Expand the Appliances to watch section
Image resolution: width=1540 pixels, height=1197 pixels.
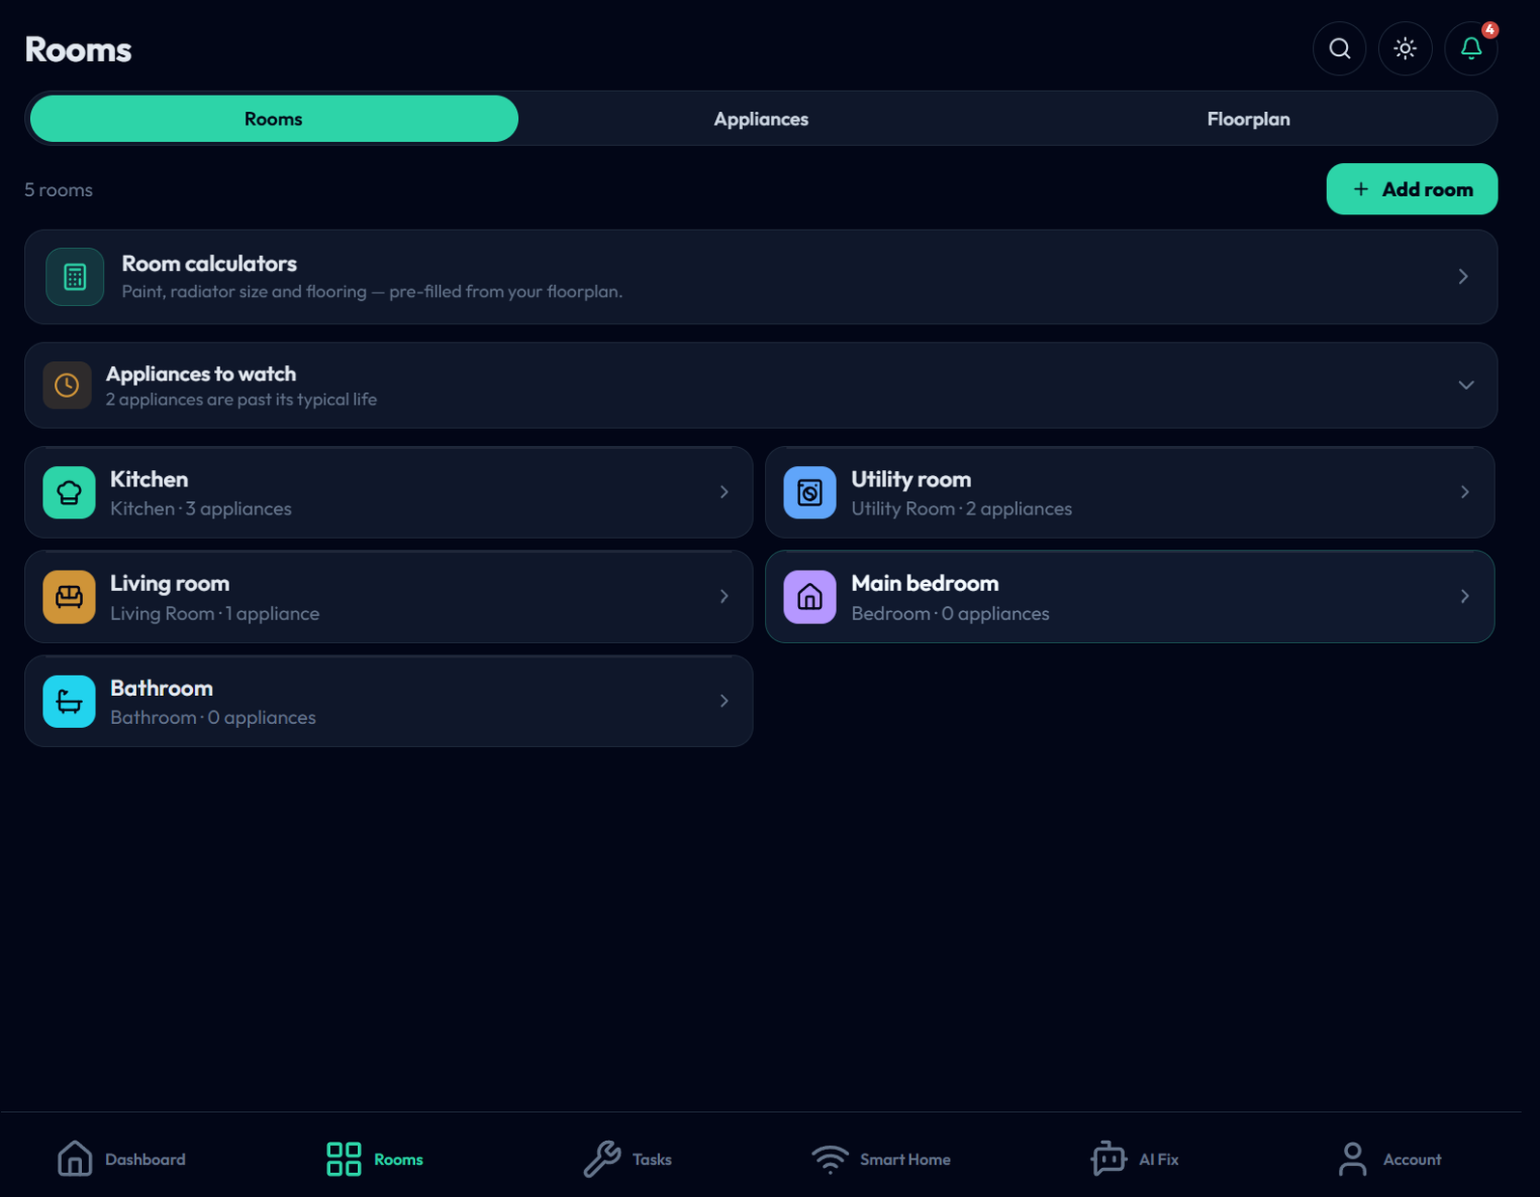click(x=1466, y=385)
